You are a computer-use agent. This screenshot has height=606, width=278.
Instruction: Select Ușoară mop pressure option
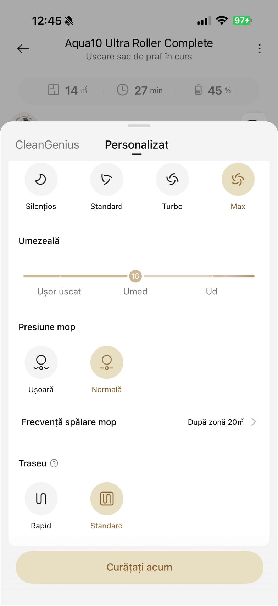41,362
